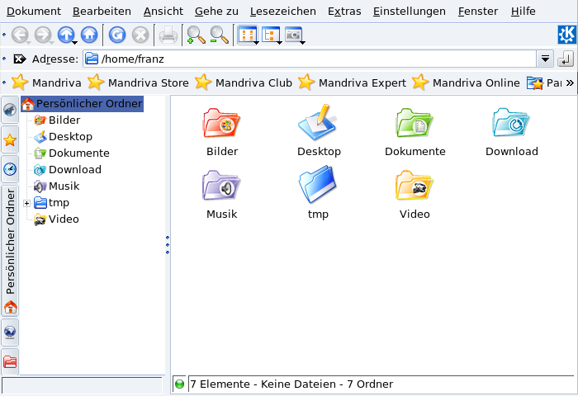Clear the address bar with left icon
This screenshot has height=396, width=578.
20,59
